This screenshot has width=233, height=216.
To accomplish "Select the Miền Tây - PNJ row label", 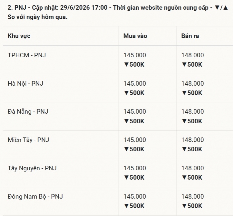I will click(28, 140).
